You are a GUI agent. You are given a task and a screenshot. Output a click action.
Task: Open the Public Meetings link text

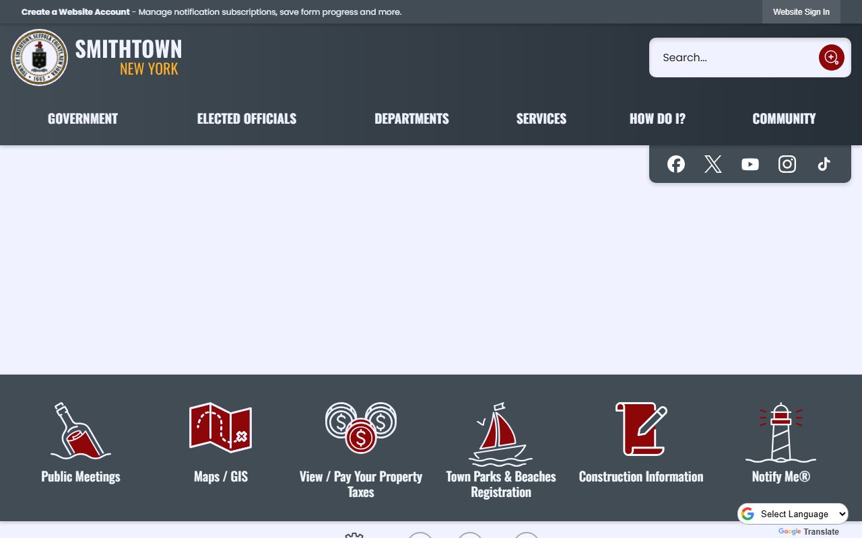[x=81, y=476]
